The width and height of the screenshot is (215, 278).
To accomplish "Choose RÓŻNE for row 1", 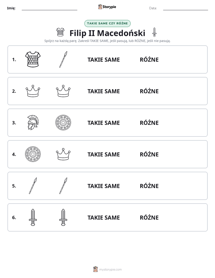I will (149, 60).
